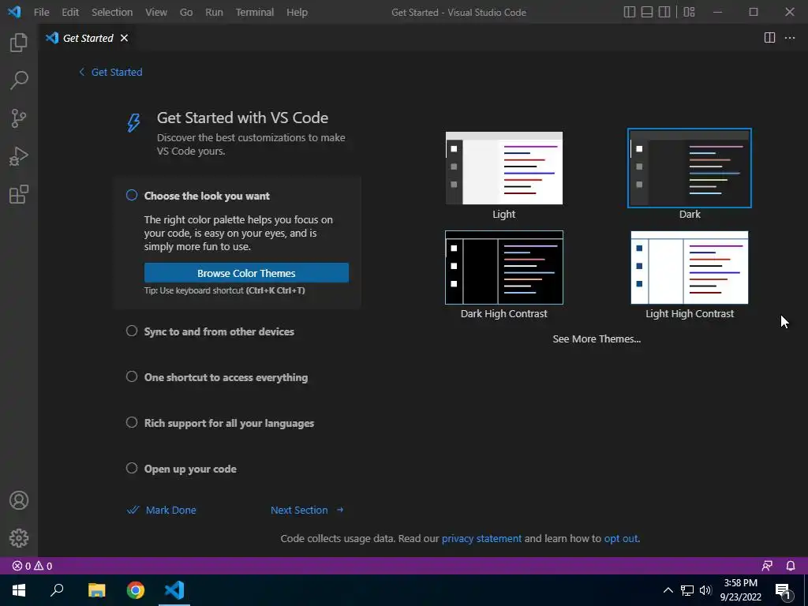Toggle panel layout icon in title bar
Viewport: 808px width, 606px height.
[647, 12]
